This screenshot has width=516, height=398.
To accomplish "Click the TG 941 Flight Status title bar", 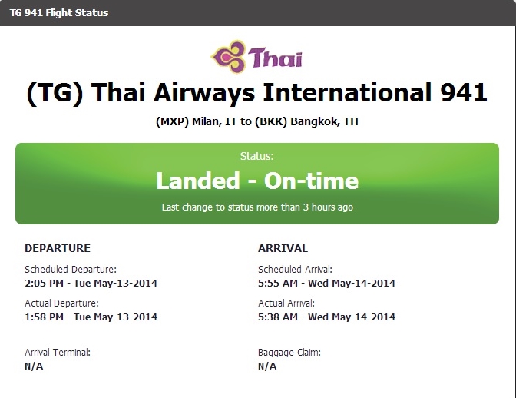I will (258, 13).
